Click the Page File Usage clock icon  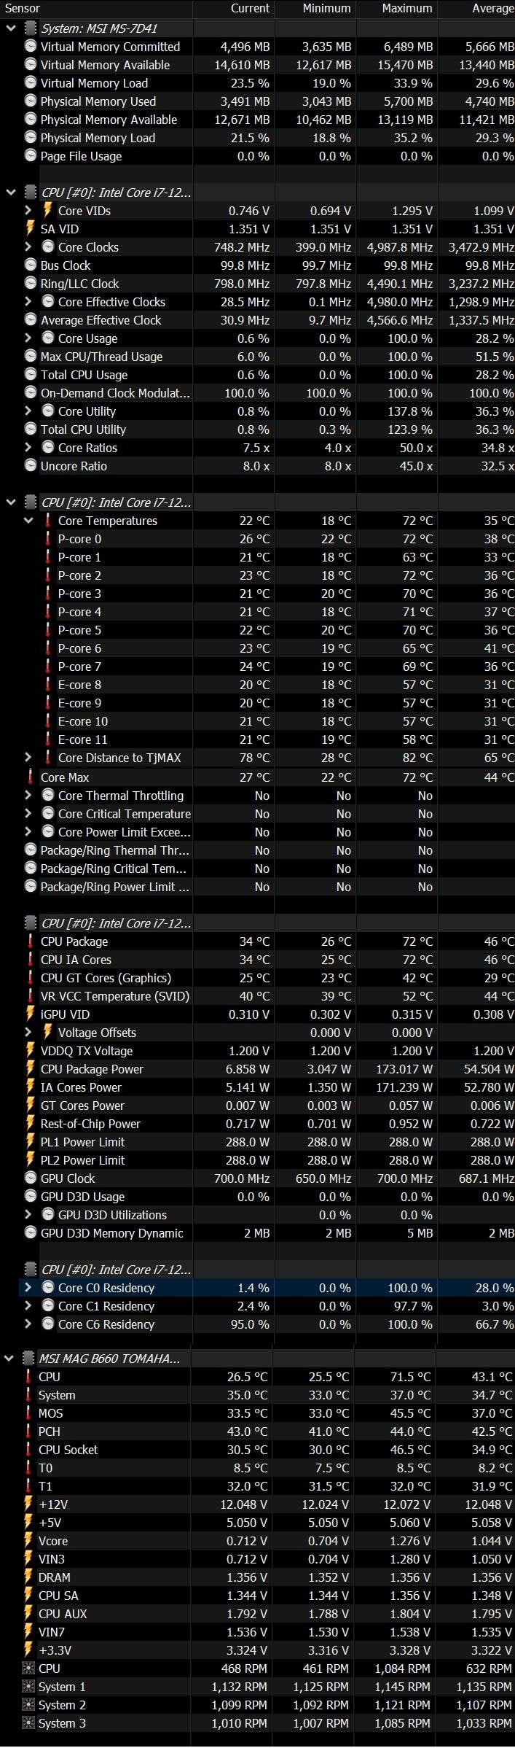[x=30, y=156]
